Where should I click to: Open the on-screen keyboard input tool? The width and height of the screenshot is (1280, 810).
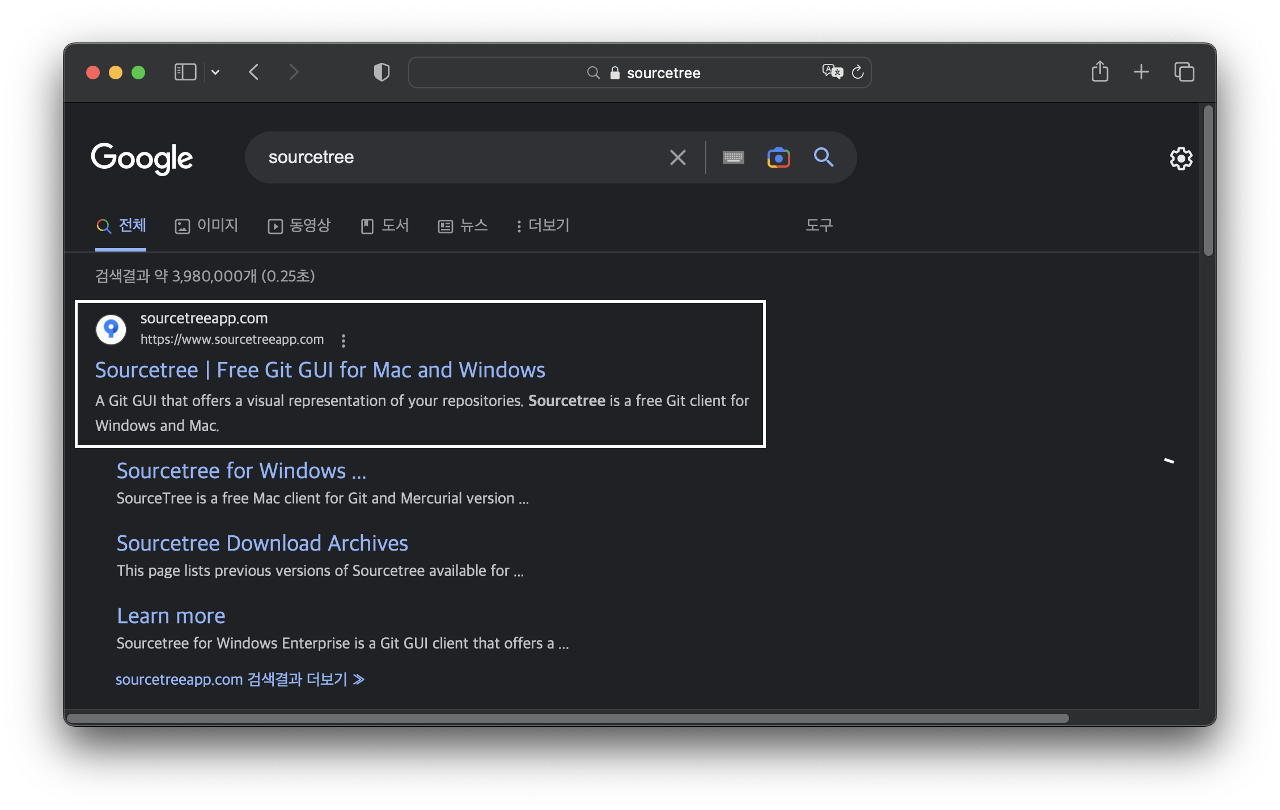[x=734, y=157]
